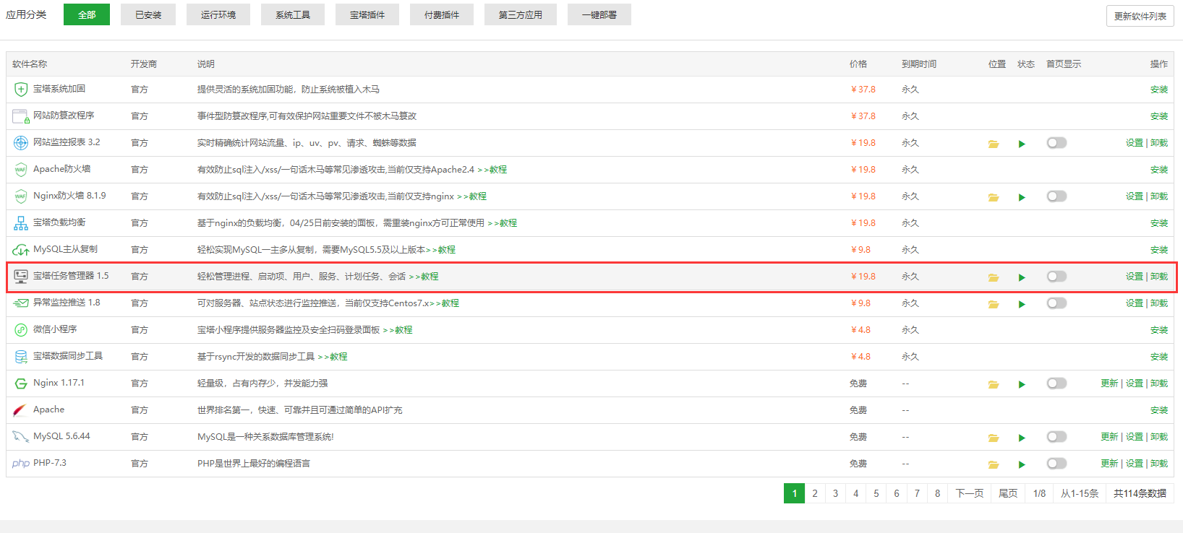Click the Apache feather icon
Viewport: 1183px width, 533px height.
(x=20, y=410)
